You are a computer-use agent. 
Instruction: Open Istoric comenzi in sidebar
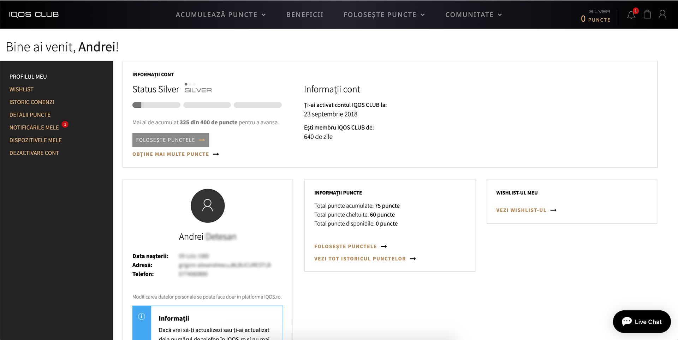(x=32, y=102)
